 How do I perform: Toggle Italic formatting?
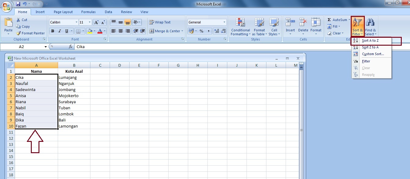point(59,31)
